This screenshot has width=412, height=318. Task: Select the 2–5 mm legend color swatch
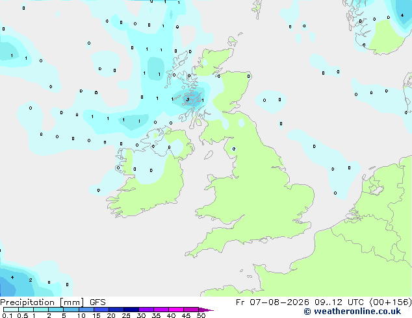(x=56, y=310)
